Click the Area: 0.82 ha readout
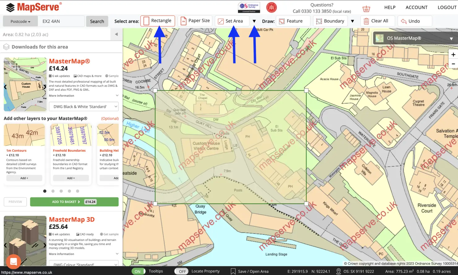Screen dimensions: 458x275 click(x=26, y=34)
